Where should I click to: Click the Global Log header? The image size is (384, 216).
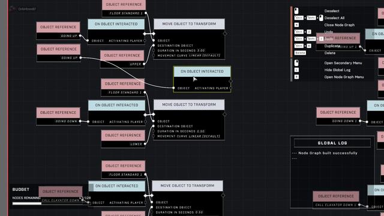[332, 143]
